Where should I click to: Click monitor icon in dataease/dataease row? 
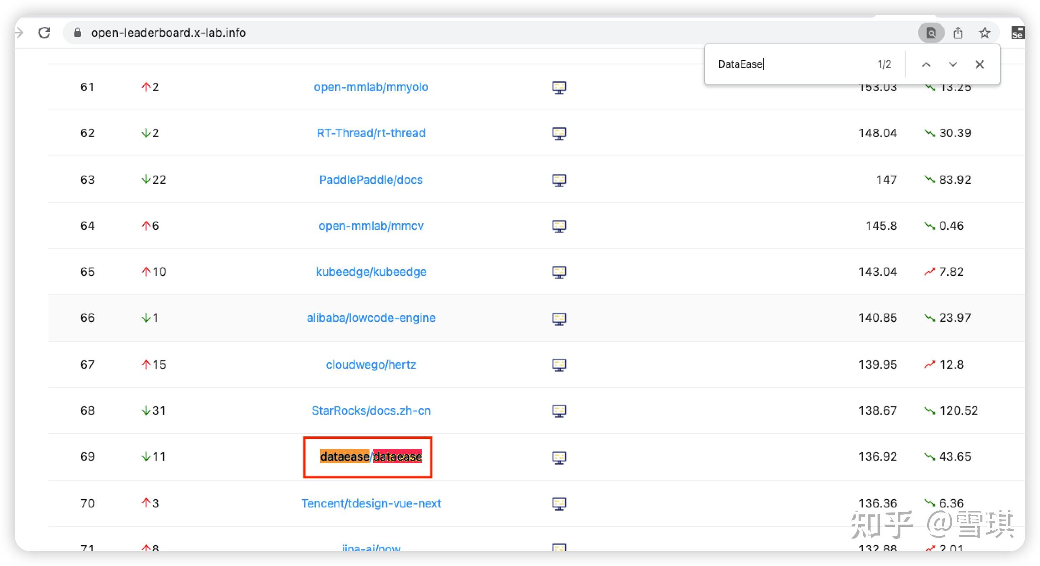(559, 457)
